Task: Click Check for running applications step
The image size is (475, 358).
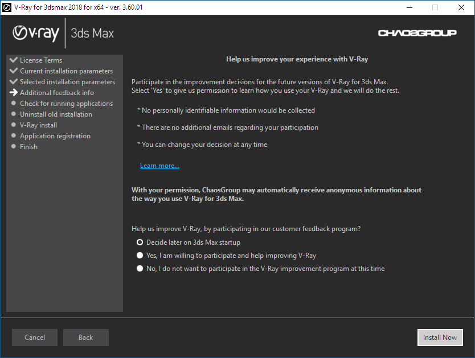Action: pos(66,104)
